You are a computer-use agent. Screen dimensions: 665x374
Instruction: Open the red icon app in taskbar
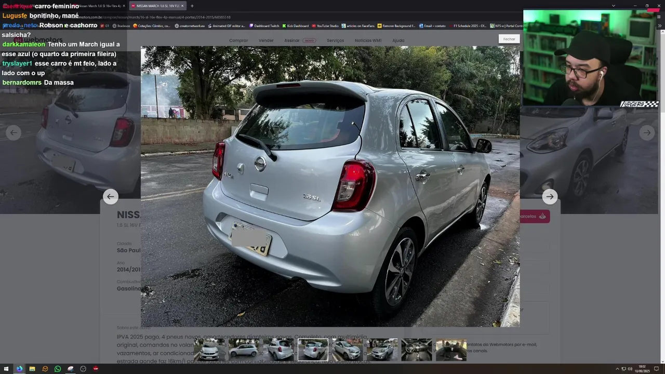coord(96,369)
